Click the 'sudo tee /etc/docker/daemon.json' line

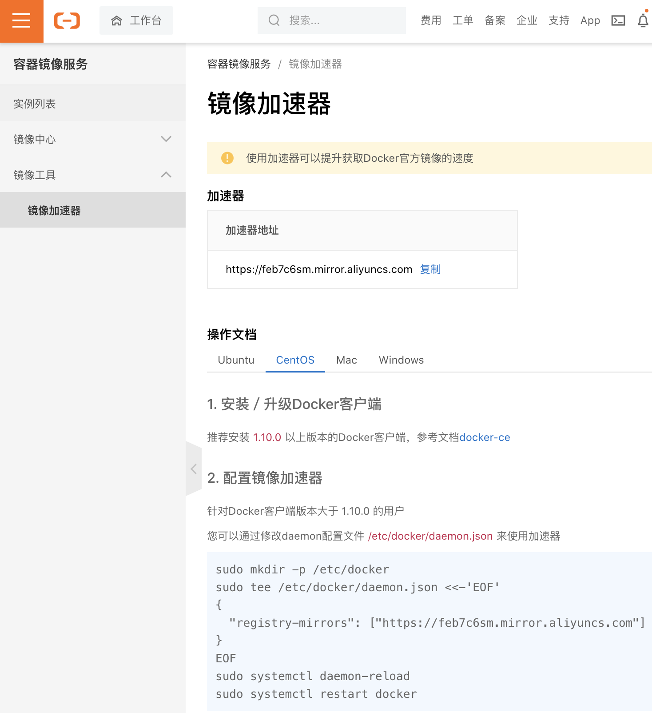coord(358,587)
